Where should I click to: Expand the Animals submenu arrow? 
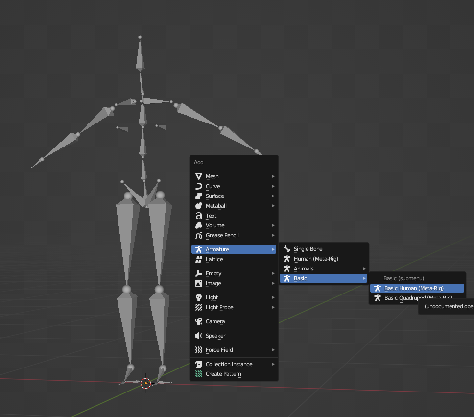click(x=364, y=269)
